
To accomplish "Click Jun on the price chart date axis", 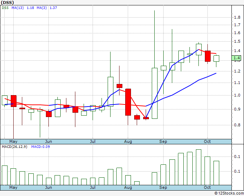I will pyautogui.click(x=48, y=141).
